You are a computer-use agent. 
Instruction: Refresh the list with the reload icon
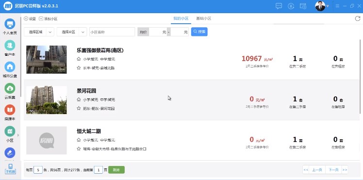click(x=358, y=18)
